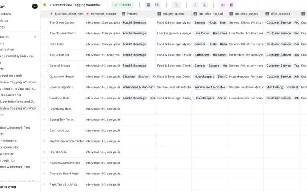Image resolution: width=307 pixels, height=192 pixels.
Task: Open 'User Interviews and D...' sidebar item
Action: click(x=18, y=102)
